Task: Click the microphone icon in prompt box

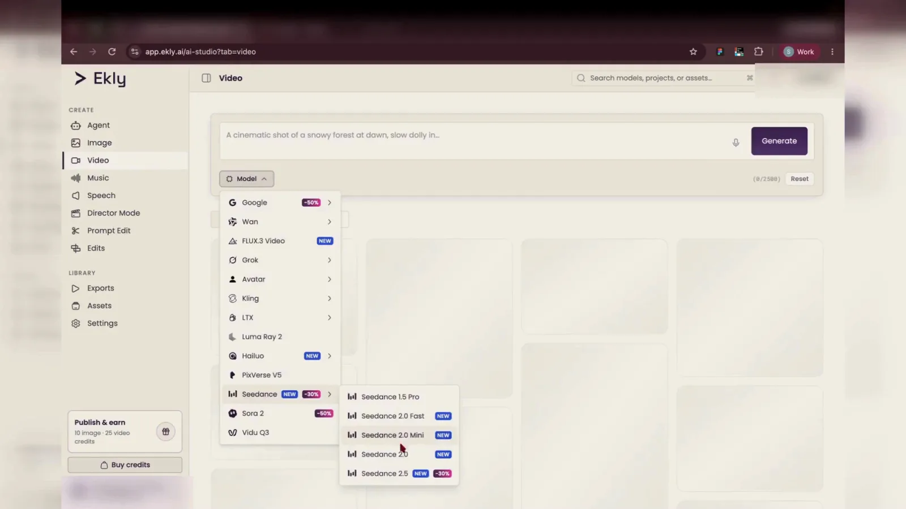Action: click(736, 143)
